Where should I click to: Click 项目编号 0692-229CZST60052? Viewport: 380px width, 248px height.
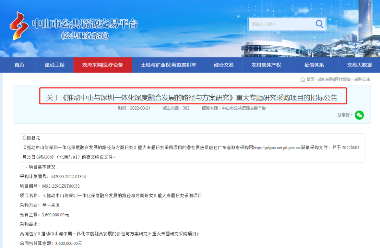point(50,186)
